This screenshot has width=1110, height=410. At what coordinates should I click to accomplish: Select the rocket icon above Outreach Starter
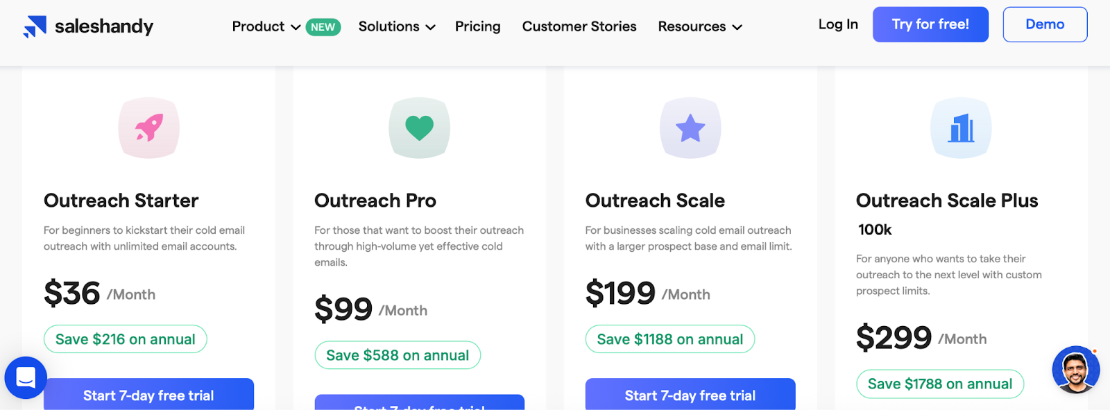coord(148,128)
